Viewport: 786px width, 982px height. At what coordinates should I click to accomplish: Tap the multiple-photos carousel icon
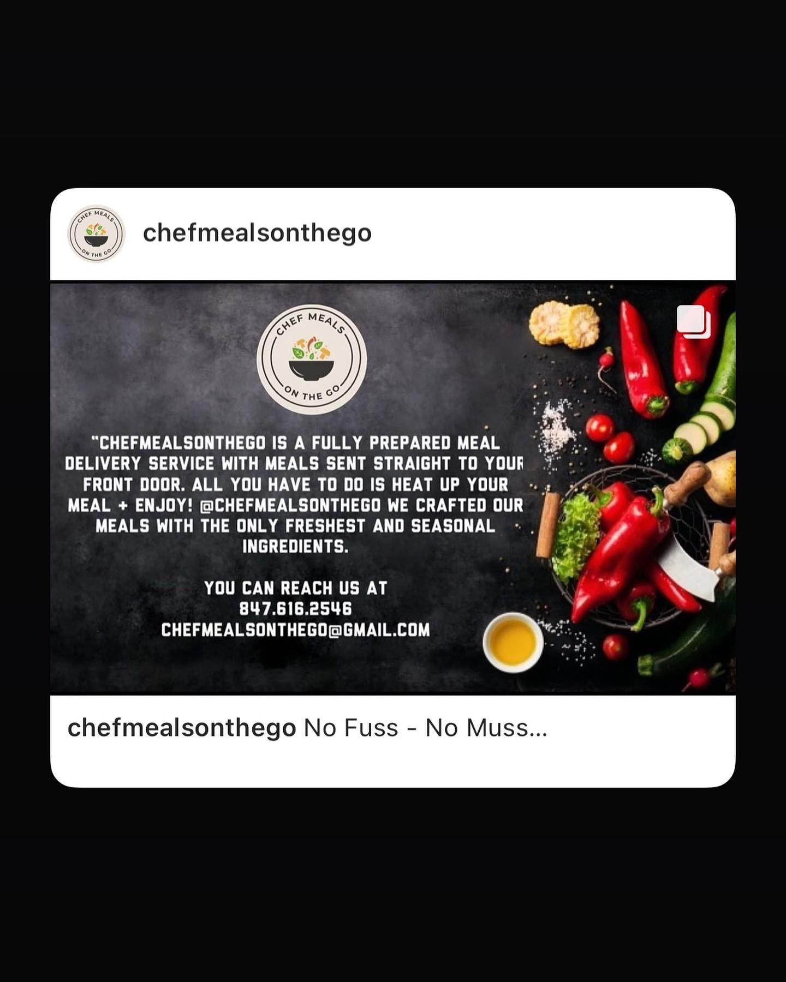pyautogui.click(x=694, y=322)
